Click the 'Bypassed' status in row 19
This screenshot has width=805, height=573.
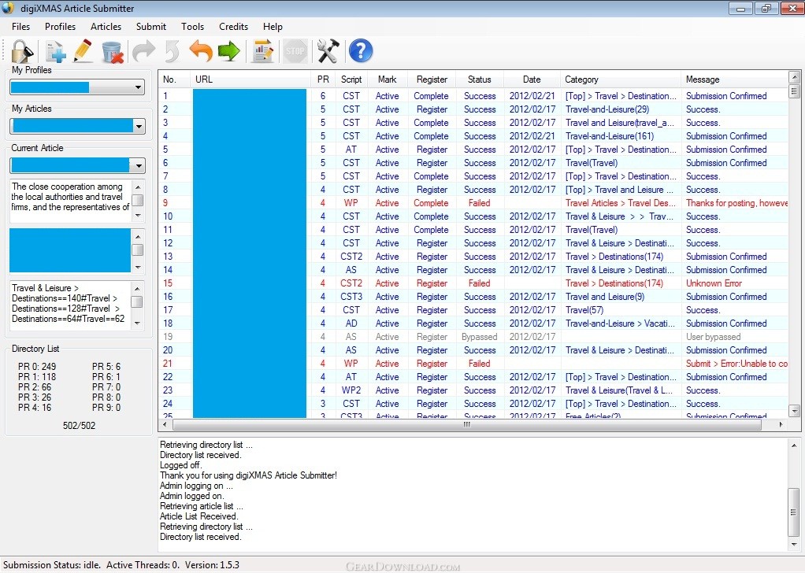[x=480, y=337]
